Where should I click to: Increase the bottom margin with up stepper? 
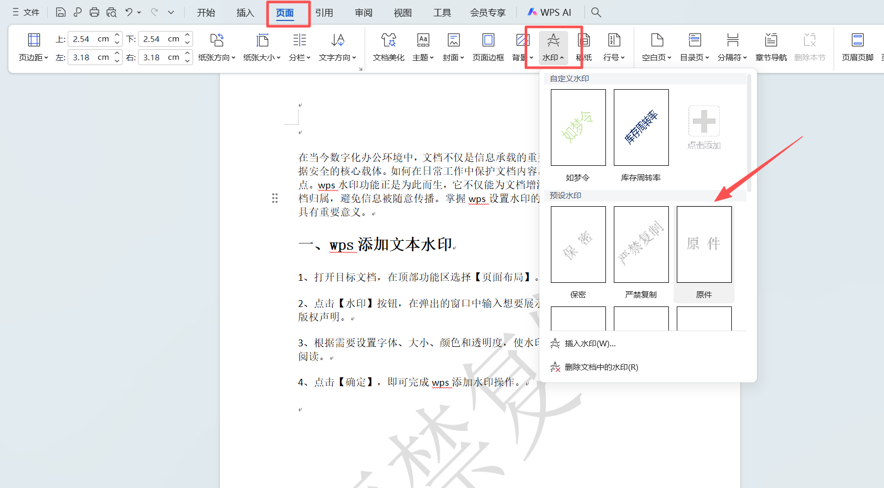point(187,35)
